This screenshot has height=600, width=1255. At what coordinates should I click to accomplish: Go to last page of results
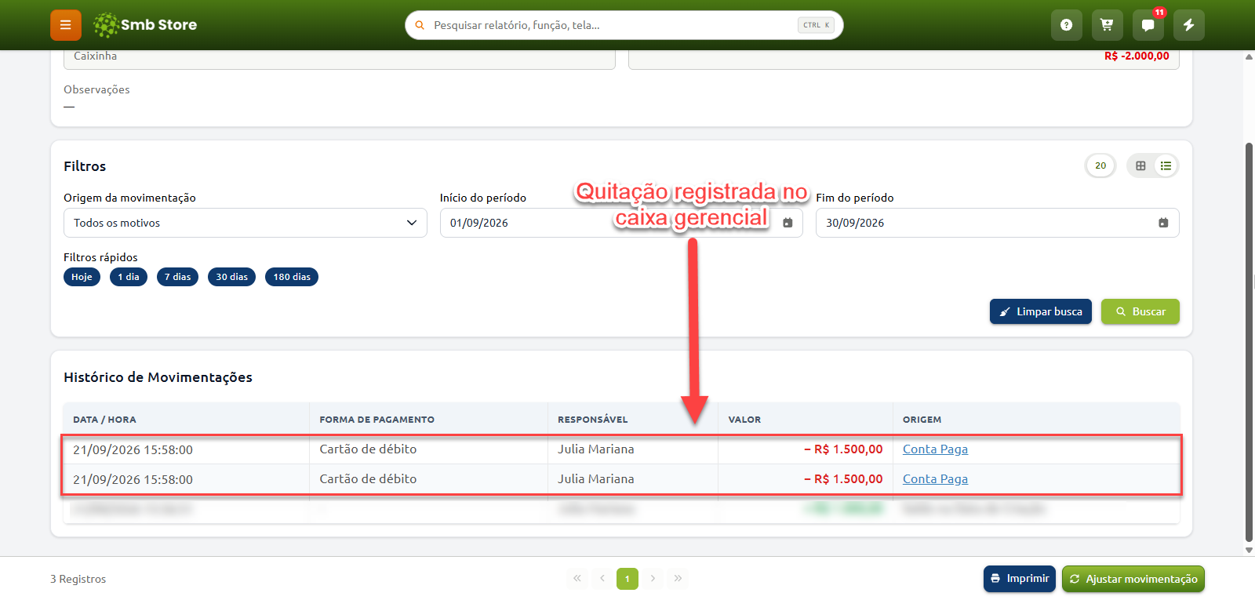click(x=678, y=579)
